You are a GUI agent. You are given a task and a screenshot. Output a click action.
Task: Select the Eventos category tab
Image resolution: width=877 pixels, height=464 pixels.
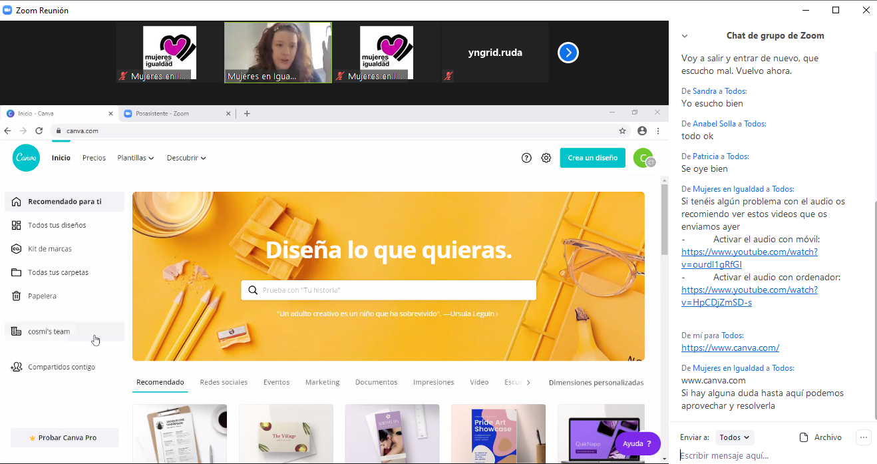pyautogui.click(x=276, y=382)
